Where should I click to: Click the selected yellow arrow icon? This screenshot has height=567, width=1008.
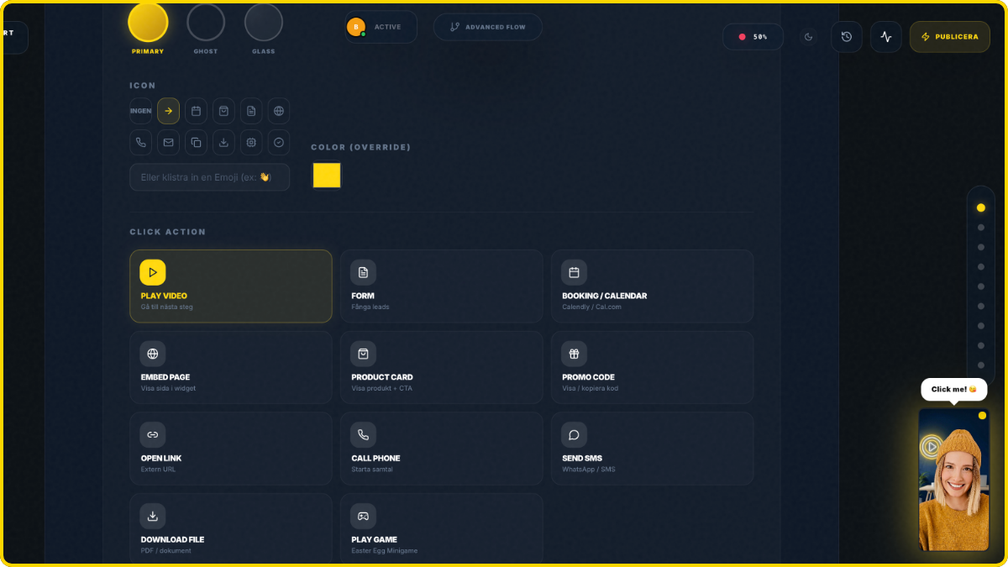[x=168, y=111]
